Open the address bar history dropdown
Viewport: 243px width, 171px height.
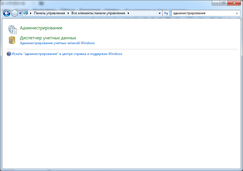point(159,13)
